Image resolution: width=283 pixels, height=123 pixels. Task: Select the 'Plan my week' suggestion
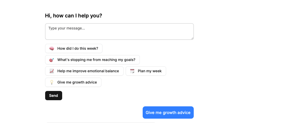[150, 71]
